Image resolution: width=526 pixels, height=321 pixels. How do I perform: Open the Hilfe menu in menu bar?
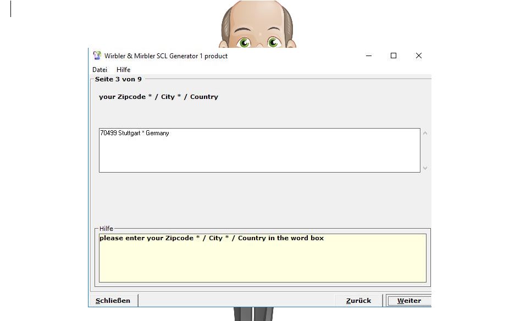pyautogui.click(x=123, y=70)
